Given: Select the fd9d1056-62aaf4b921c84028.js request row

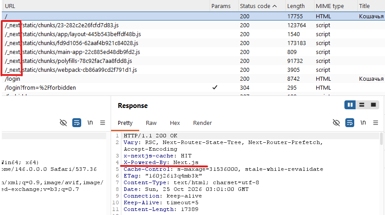Looking at the screenshot, I should point(193,43).
